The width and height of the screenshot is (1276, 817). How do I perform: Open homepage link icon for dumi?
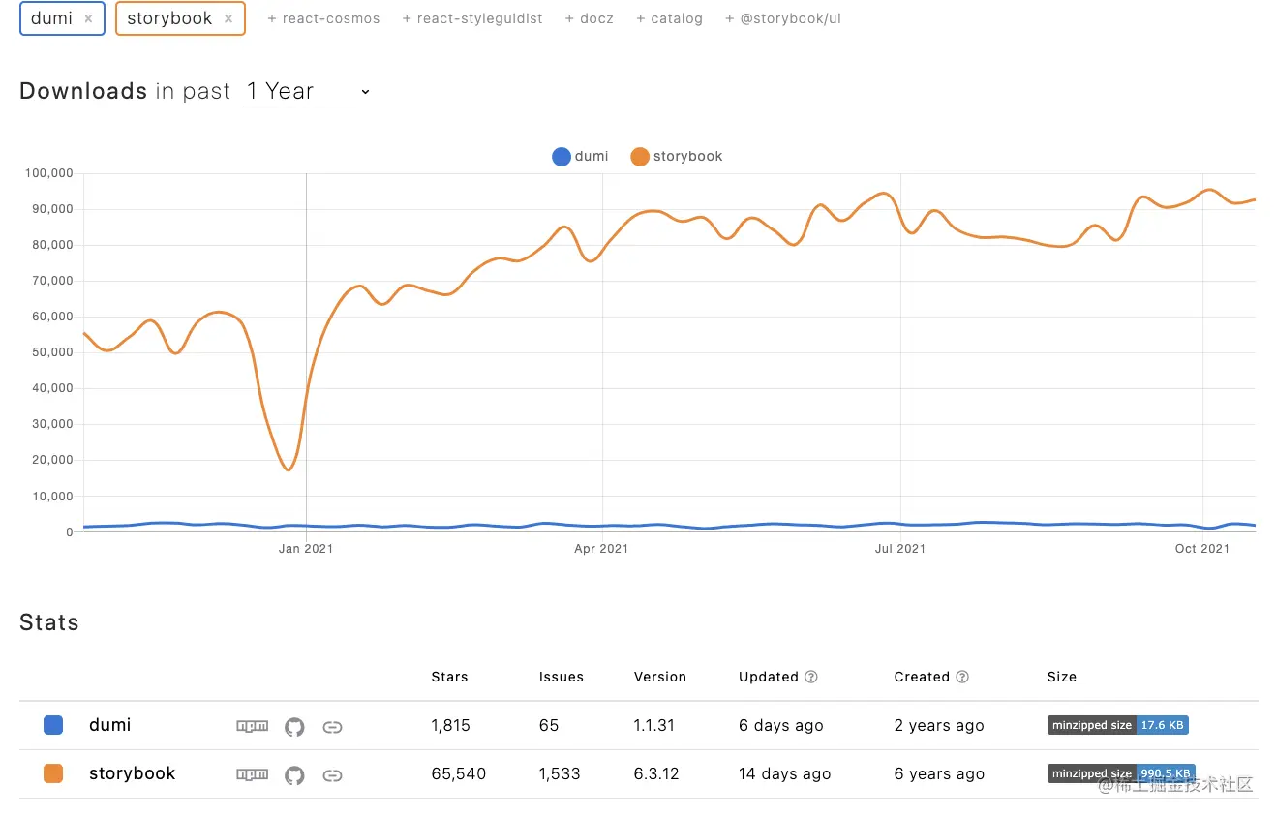point(332,726)
